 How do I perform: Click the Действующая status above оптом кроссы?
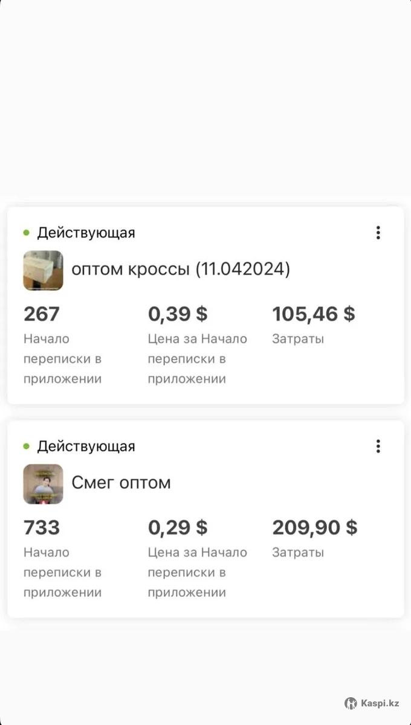pyautogui.click(x=86, y=233)
